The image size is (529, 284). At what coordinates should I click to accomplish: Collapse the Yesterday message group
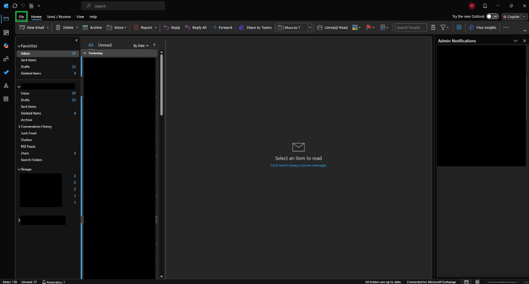[85, 53]
